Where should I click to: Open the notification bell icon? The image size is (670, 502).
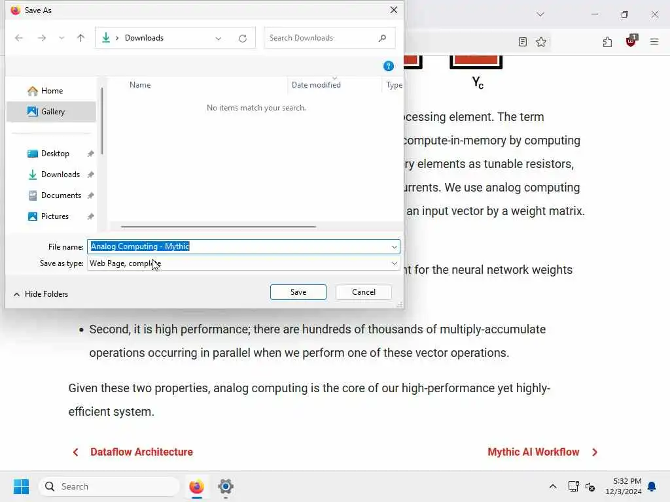652,486
